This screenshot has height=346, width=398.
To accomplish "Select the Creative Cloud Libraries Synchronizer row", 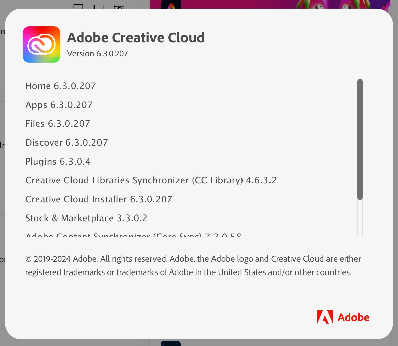I will (151, 180).
